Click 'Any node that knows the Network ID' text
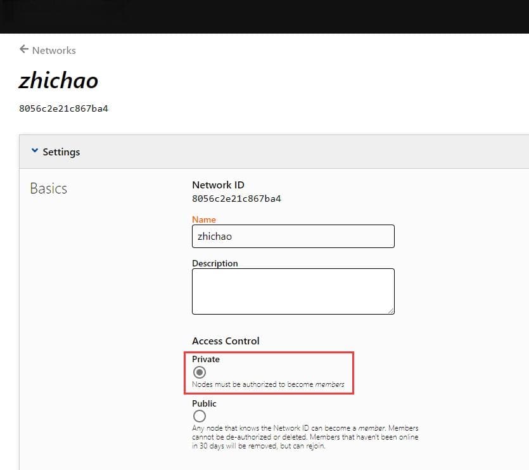529x470 pixels. tap(305, 437)
